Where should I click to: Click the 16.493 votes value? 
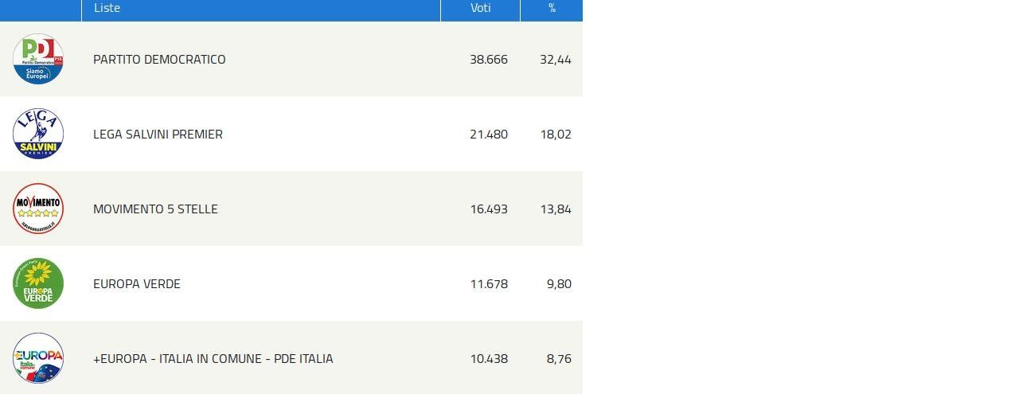pyautogui.click(x=489, y=209)
